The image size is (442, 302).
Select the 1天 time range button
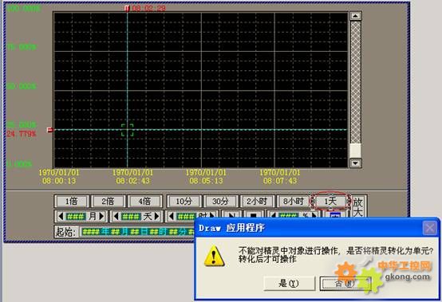(x=330, y=202)
